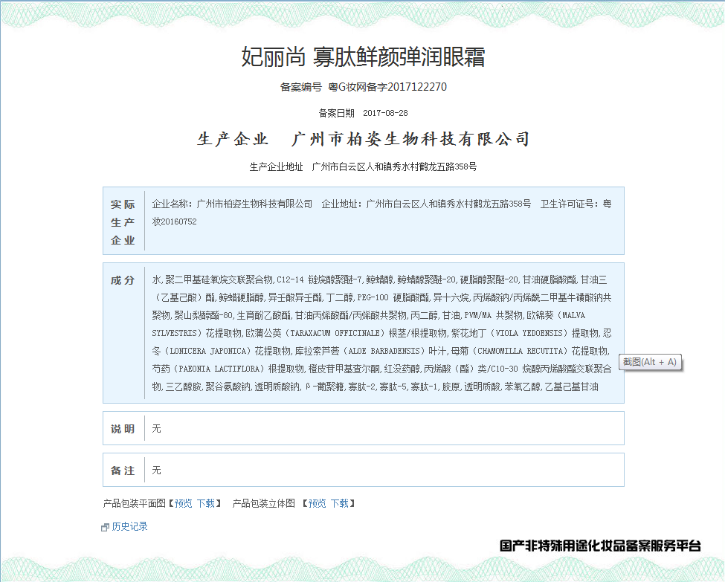Image resolution: width=725 pixels, height=582 pixels.
Task: Click the ingredient text TARAXACUM OFFICINALE
Action: (335, 333)
